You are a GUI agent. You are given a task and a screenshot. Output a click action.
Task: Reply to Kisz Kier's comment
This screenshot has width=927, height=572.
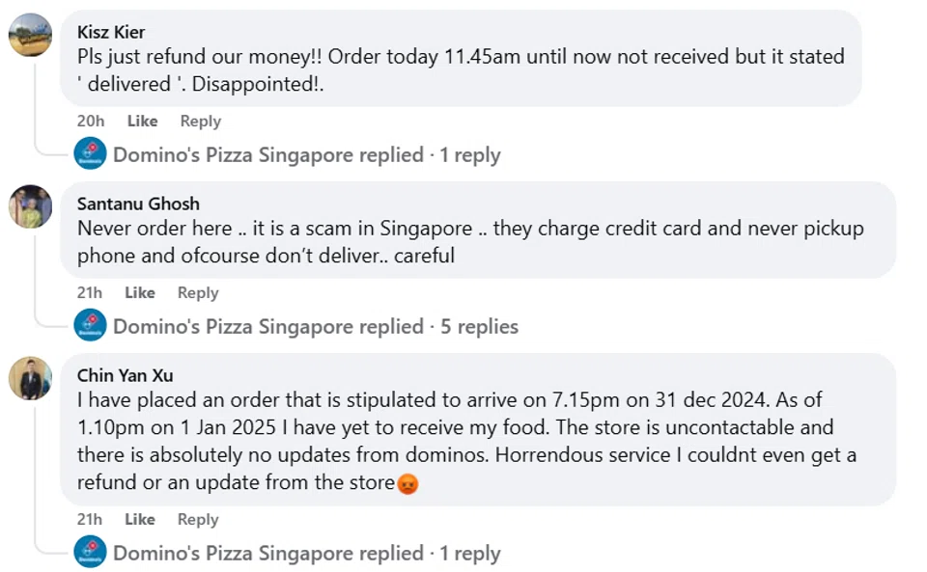(x=200, y=122)
